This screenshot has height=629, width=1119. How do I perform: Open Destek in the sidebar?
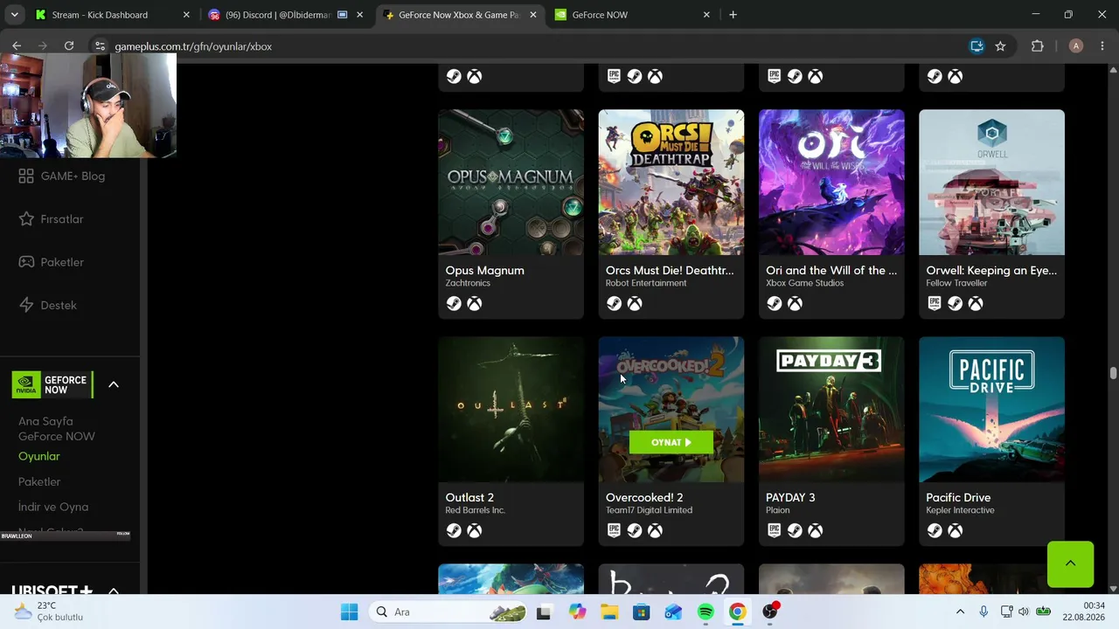(47, 305)
